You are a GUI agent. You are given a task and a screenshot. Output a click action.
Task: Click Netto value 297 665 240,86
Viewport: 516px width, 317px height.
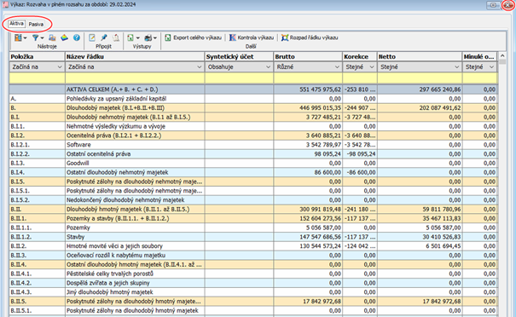440,89
